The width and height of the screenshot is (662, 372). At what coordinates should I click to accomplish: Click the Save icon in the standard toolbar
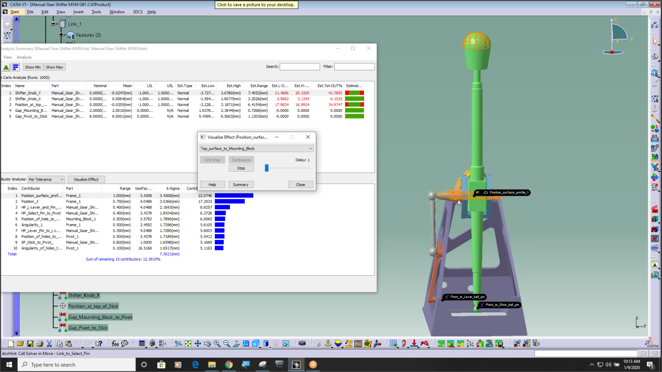point(30,344)
